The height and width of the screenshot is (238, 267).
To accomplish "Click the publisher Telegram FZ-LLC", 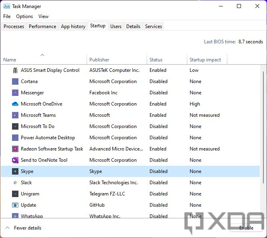I will pyautogui.click(x=107, y=194).
